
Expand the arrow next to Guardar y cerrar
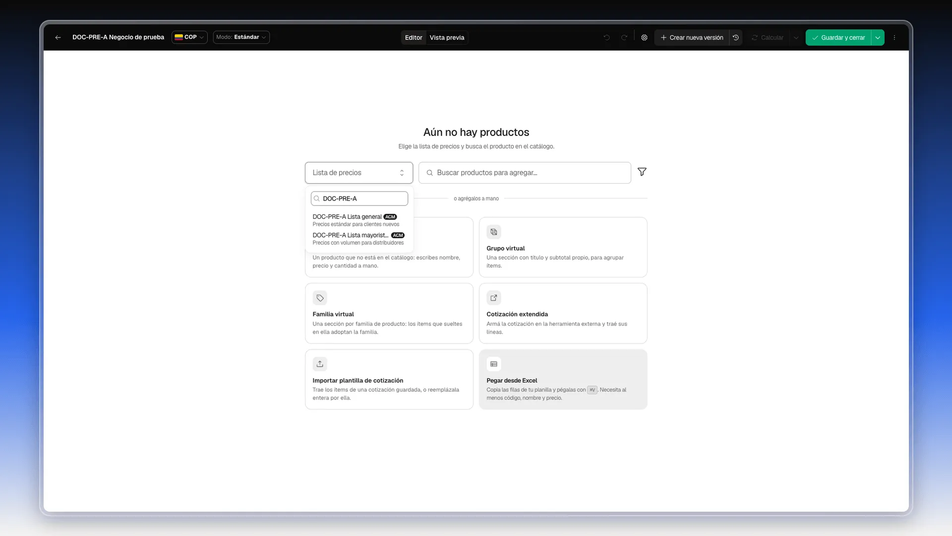(878, 38)
